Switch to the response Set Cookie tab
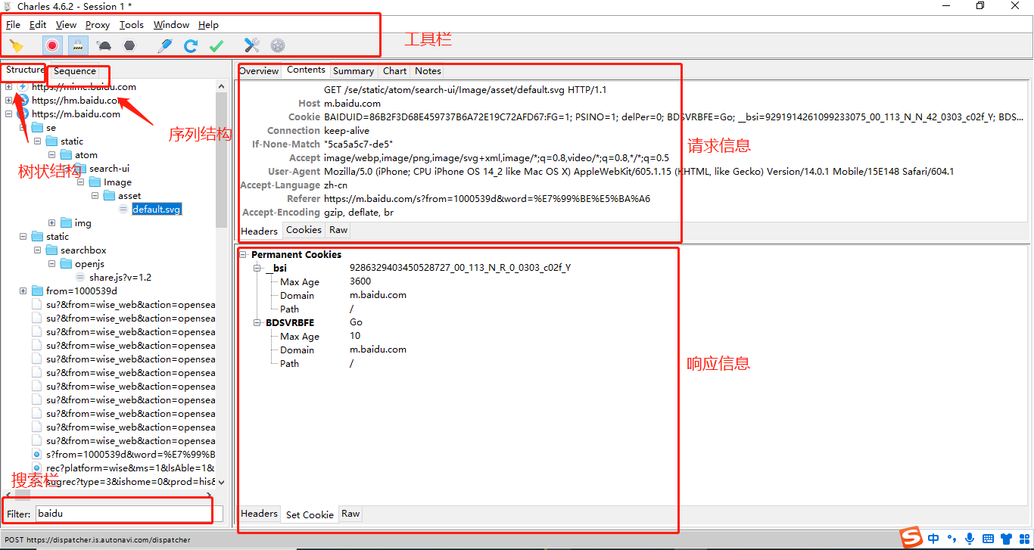The image size is (1034, 550). click(310, 514)
